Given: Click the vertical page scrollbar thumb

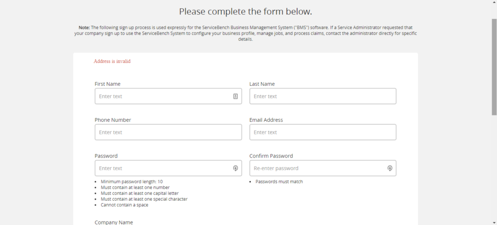Looking at the screenshot, I should (494, 66).
